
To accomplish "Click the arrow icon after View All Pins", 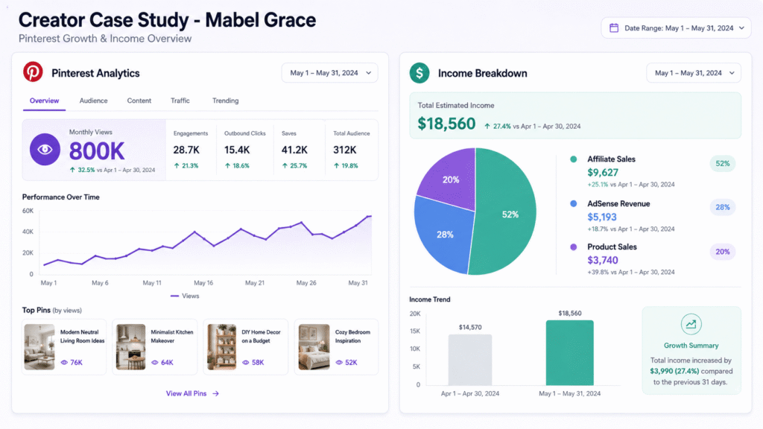I will 215,393.
